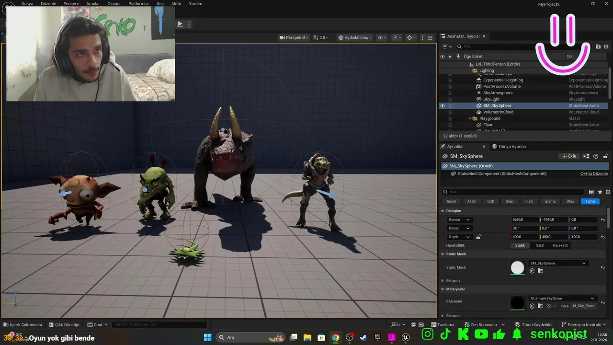Viewport: 613px width, 345px height.
Task: Add a new folder in the outliner
Action: click(x=598, y=46)
